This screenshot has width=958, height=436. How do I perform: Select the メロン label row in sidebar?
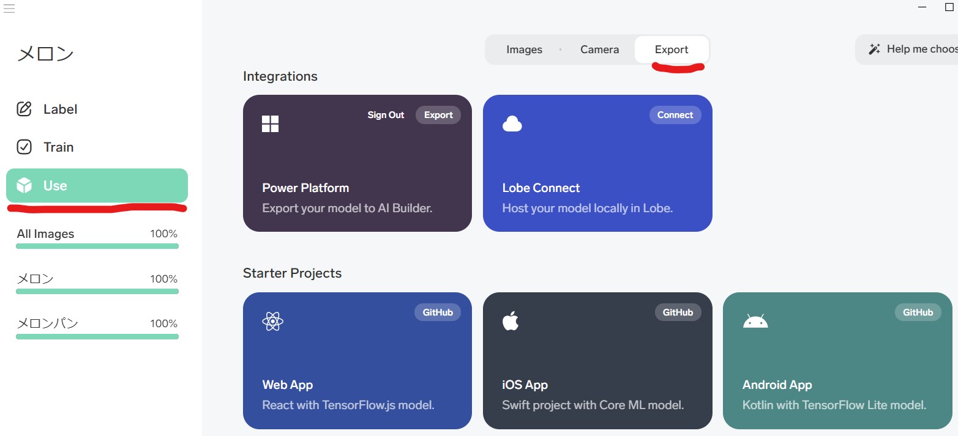[x=97, y=283]
